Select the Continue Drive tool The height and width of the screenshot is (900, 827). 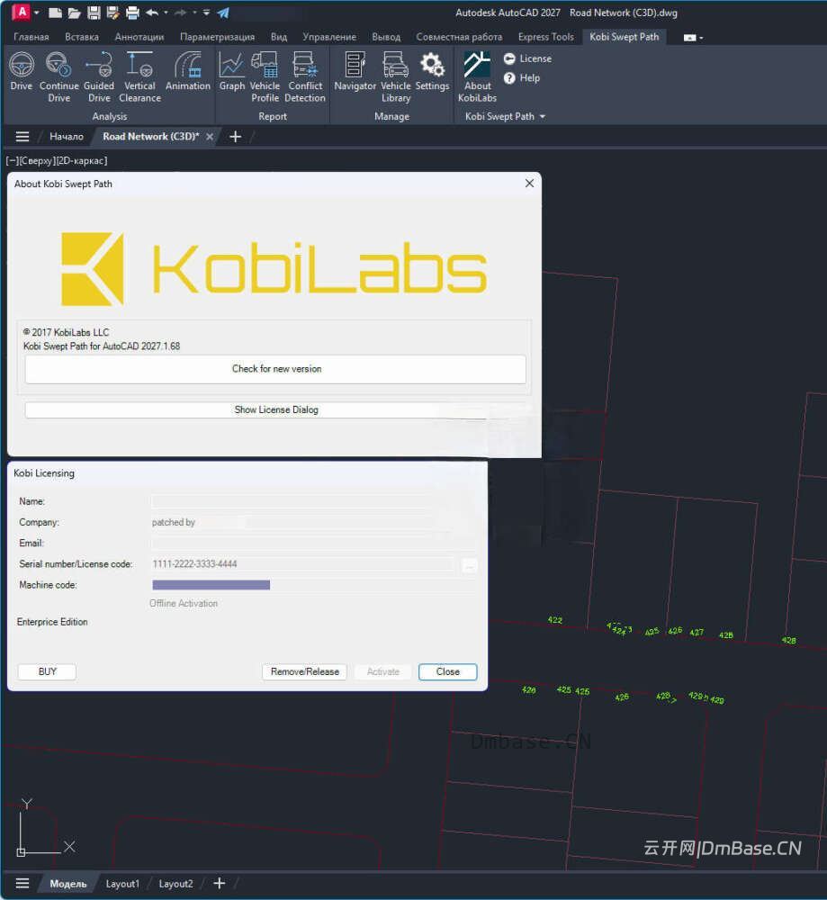58,76
